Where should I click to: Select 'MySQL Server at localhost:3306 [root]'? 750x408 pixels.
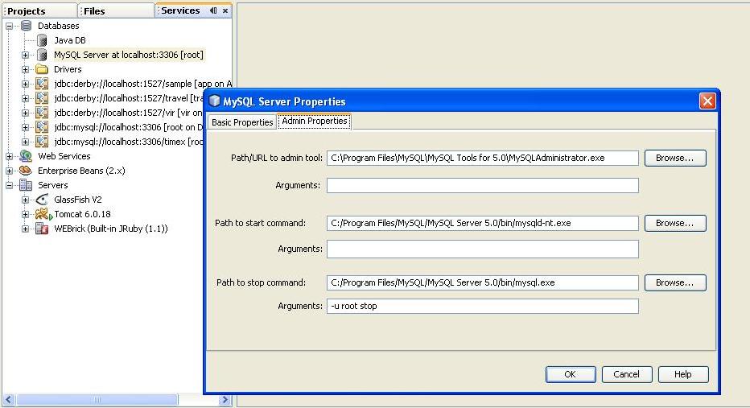click(x=129, y=55)
